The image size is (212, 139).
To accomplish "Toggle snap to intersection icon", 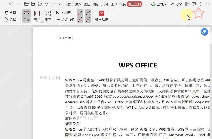I will (88, 19).
